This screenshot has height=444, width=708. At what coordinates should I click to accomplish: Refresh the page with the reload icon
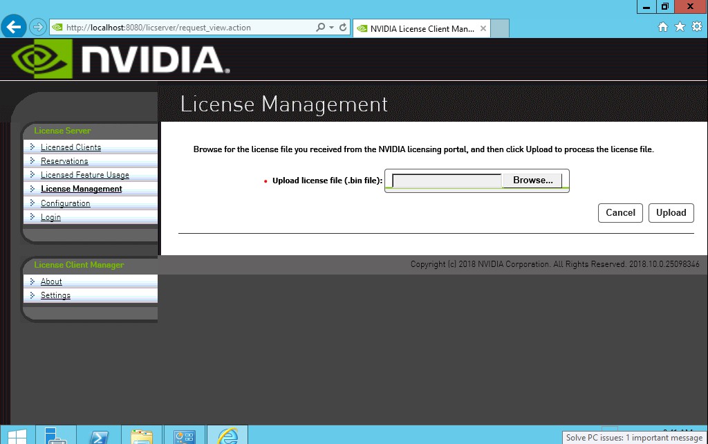point(343,27)
